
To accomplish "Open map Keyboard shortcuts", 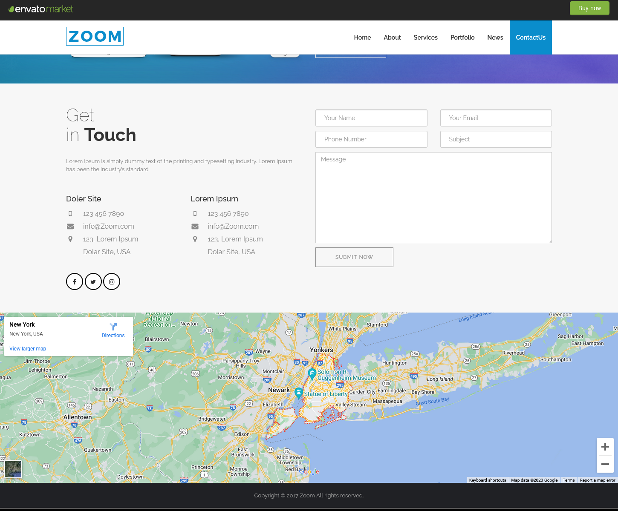I will [x=488, y=480].
